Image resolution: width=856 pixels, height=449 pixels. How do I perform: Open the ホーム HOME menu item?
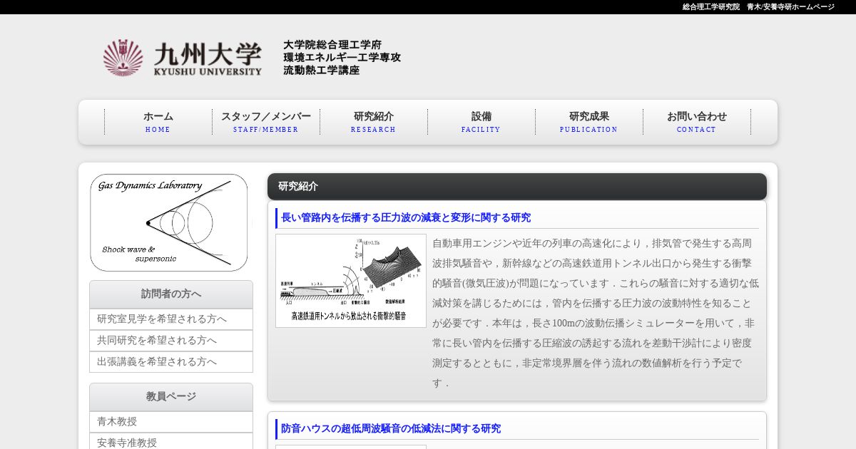[158, 122]
